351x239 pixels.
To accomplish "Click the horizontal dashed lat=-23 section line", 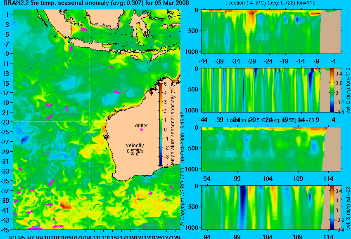I will (65, 122).
